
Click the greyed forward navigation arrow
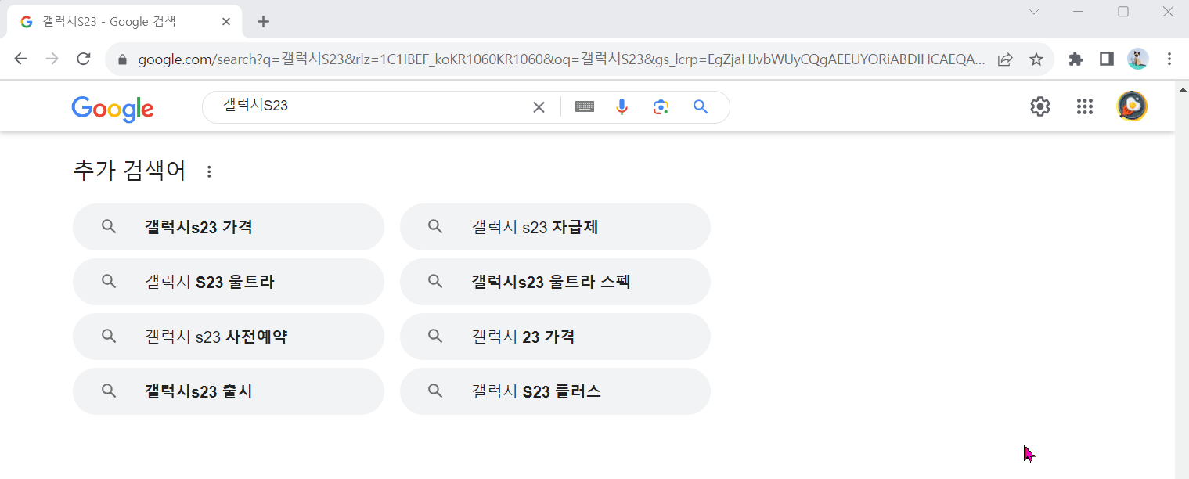[x=52, y=59]
